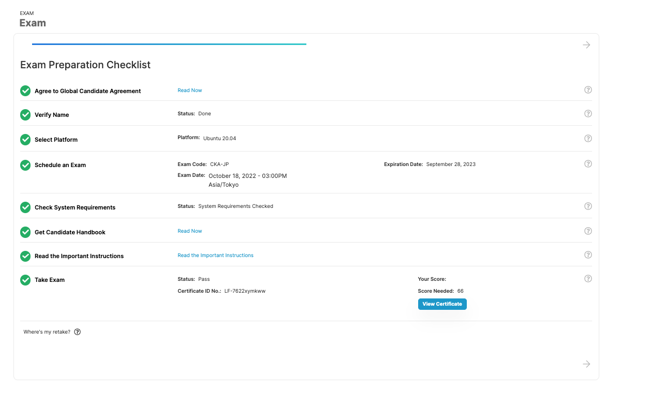Click the Verify Name label
The image size is (650, 420).
(x=52, y=115)
